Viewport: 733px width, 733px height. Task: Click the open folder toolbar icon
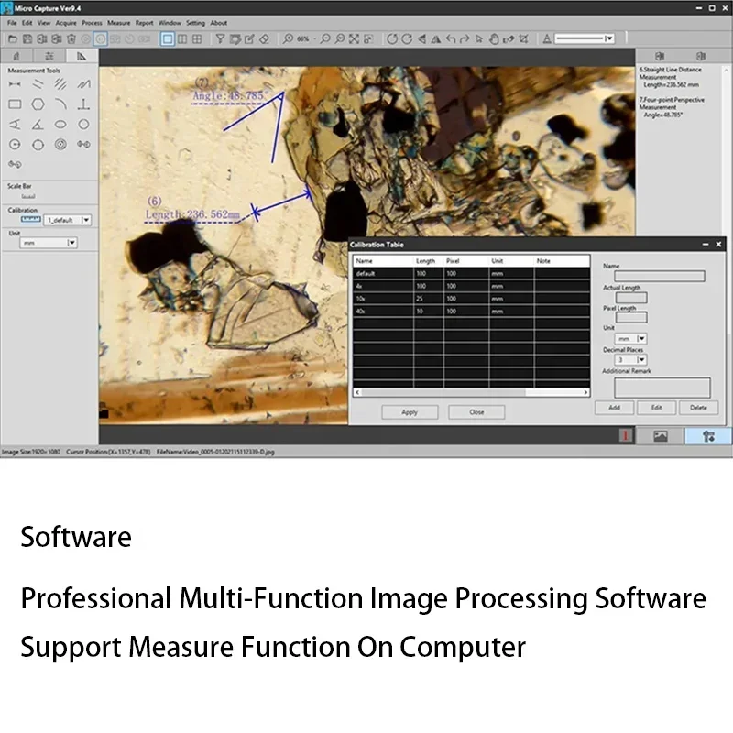tap(13, 39)
